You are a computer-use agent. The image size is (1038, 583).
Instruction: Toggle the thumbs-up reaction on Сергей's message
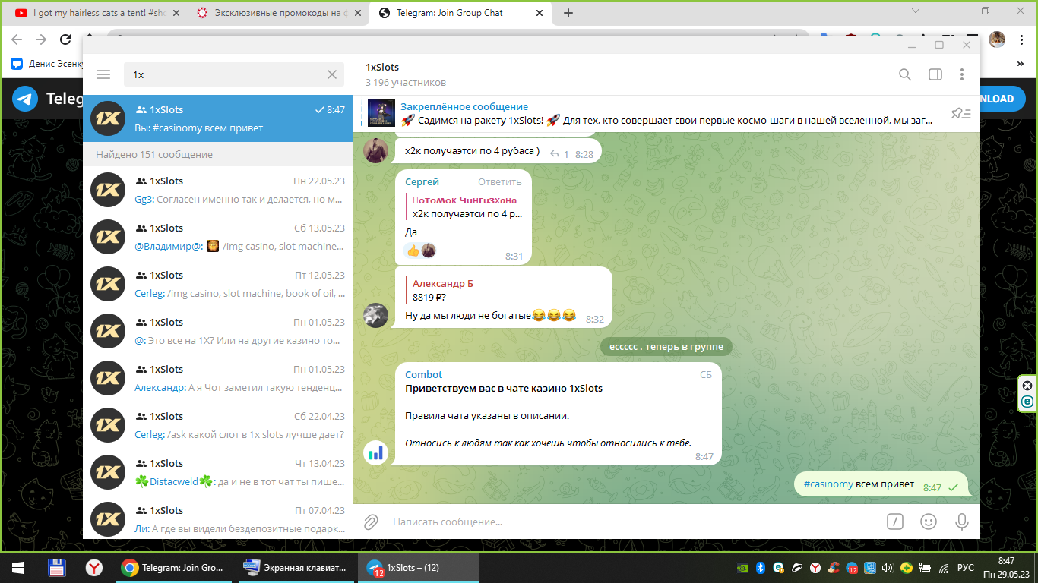click(421, 251)
